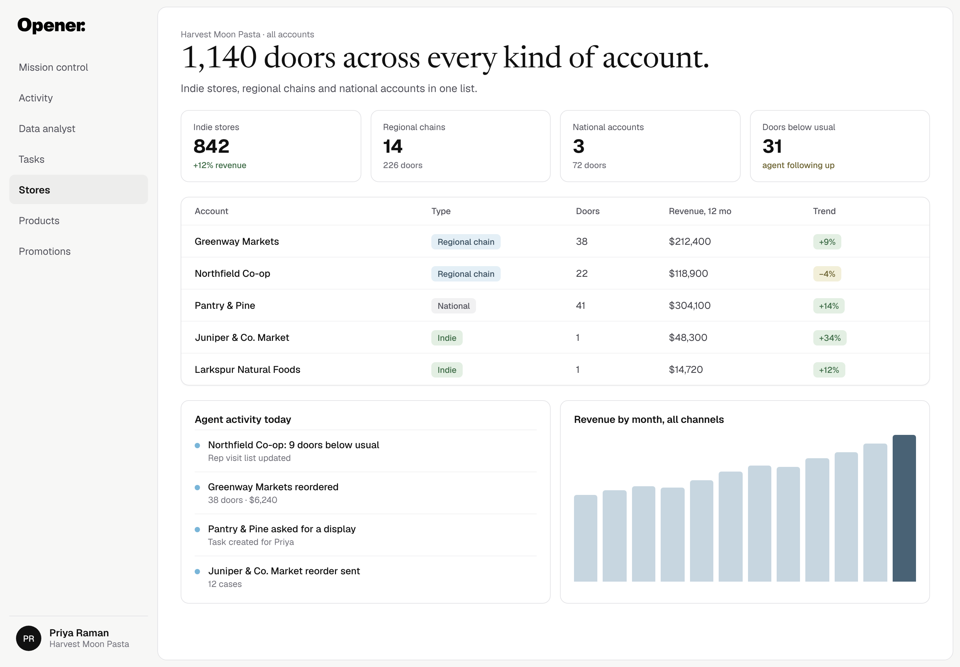Click the dark latest-month revenue bar

[904, 508]
